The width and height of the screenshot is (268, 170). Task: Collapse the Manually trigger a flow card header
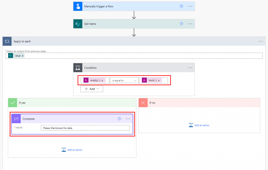click(x=134, y=6)
